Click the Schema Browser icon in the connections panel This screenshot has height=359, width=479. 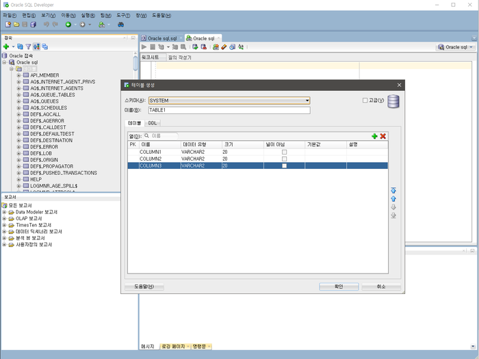pyautogui.click(x=45, y=46)
